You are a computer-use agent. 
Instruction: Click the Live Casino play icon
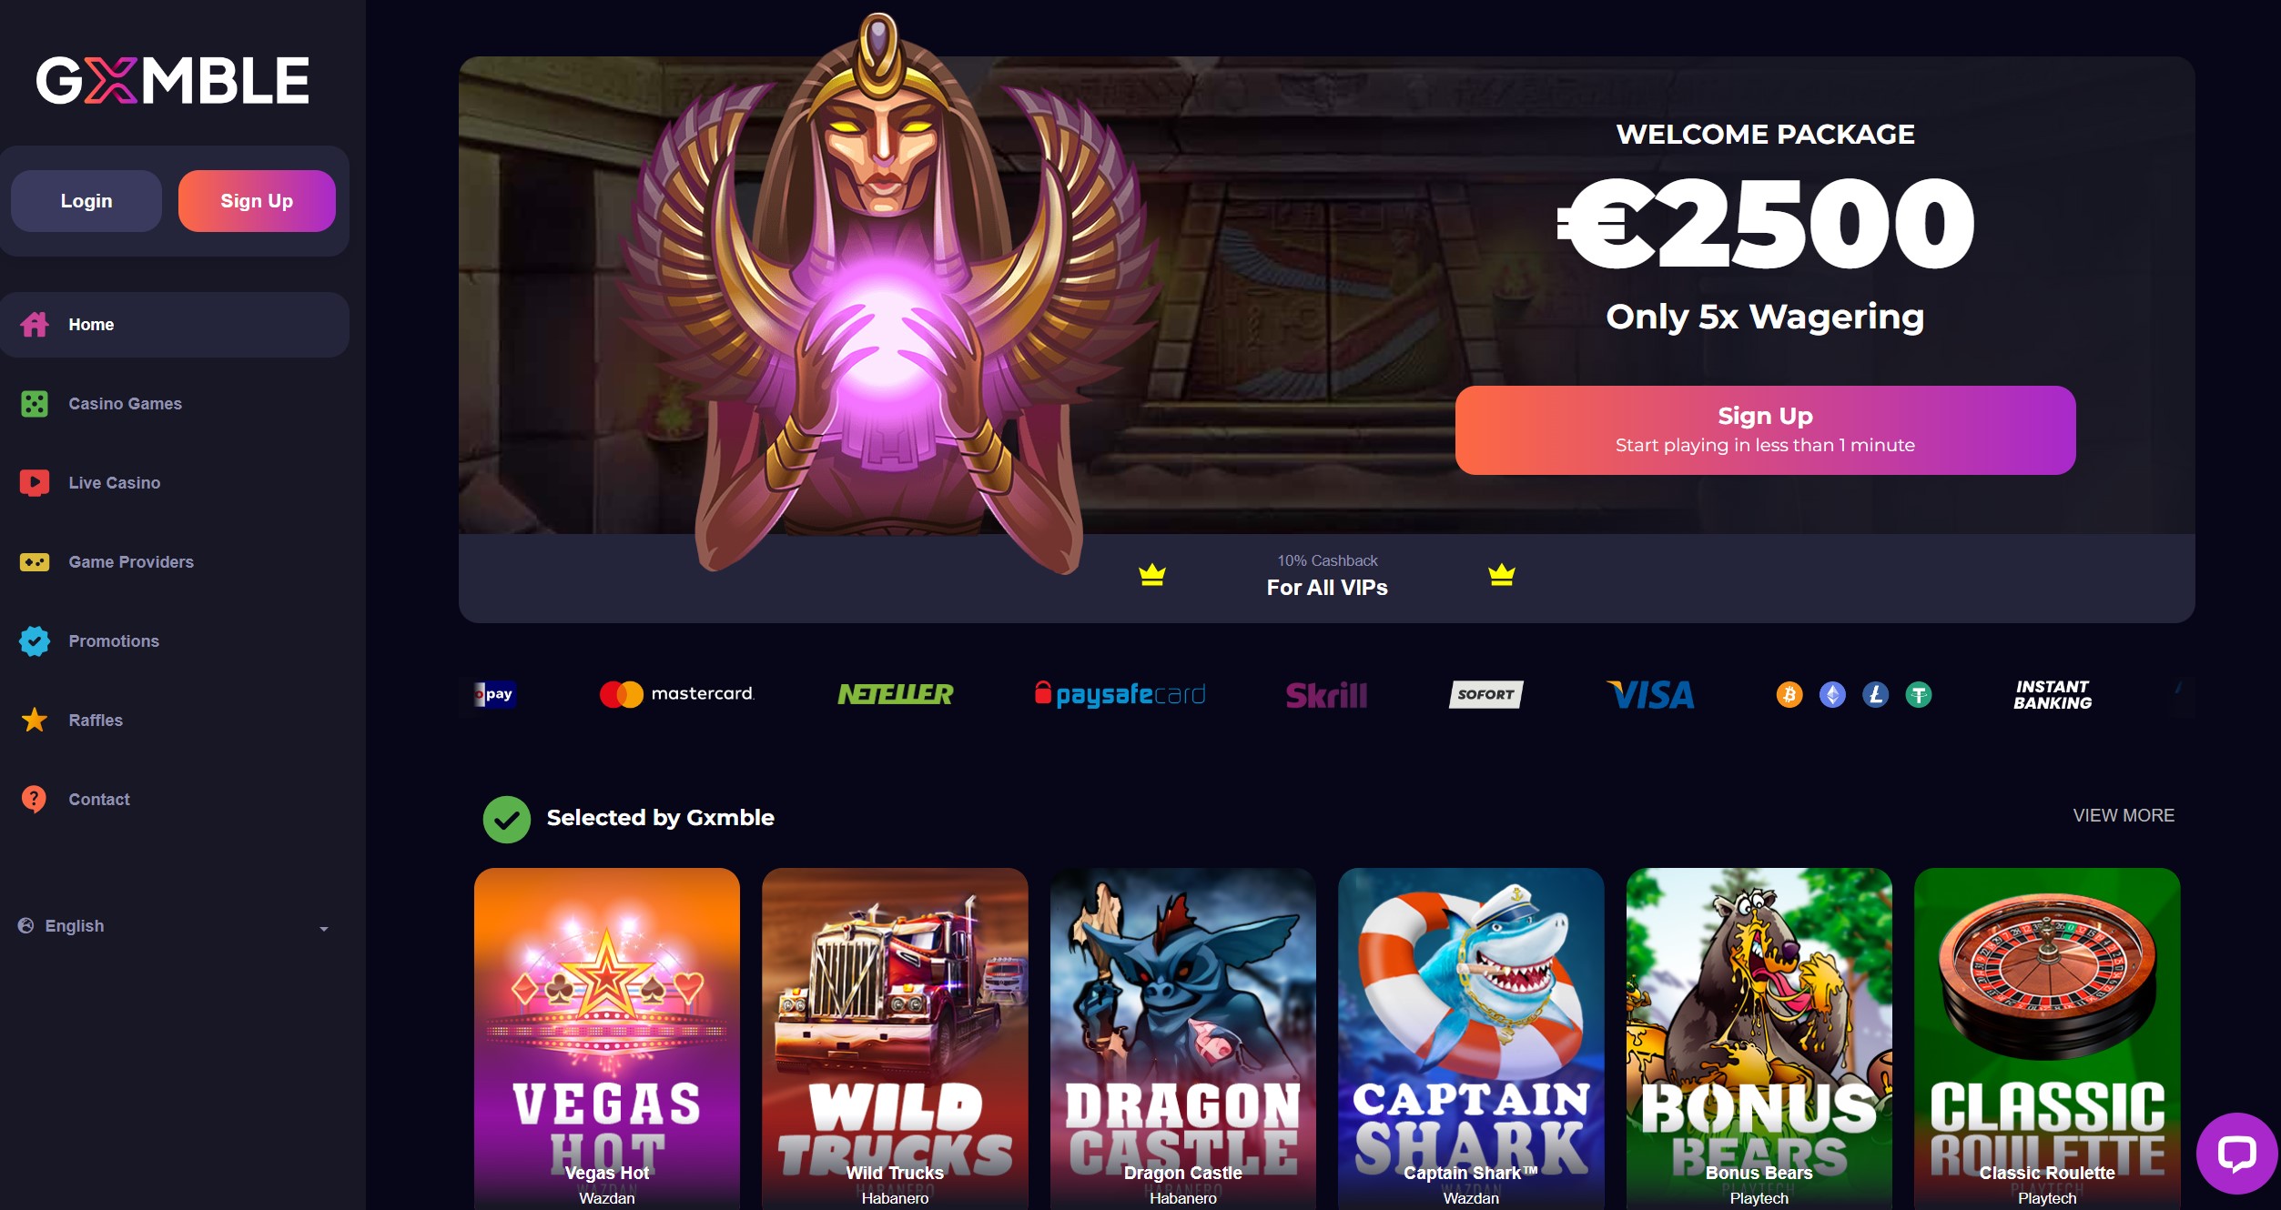[x=35, y=483]
